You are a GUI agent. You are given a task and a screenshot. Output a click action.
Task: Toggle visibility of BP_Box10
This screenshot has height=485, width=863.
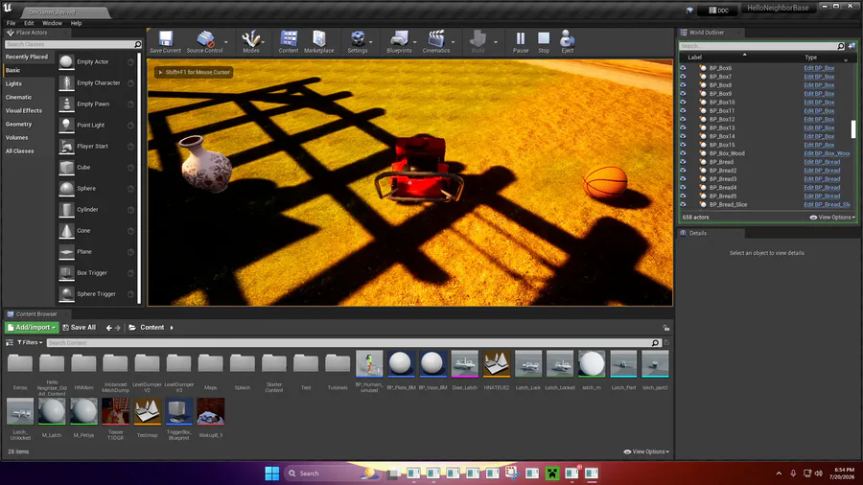[x=683, y=103]
